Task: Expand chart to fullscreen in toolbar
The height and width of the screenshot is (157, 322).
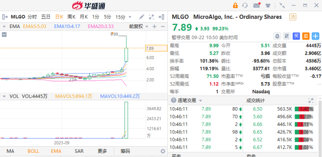Action: click(152, 17)
